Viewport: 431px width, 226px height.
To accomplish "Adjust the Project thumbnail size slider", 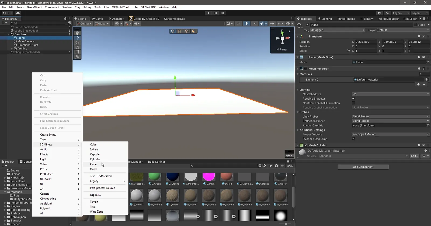I will pos(286,224).
